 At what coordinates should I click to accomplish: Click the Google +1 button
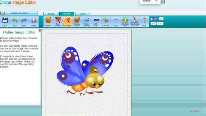tap(153, 24)
